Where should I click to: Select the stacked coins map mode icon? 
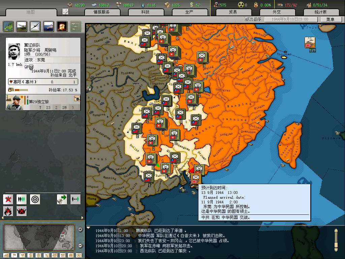coord(38,255)
